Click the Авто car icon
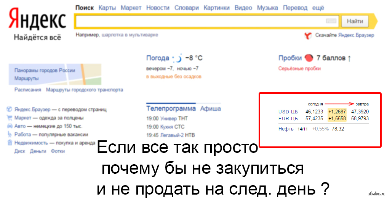 10,126
